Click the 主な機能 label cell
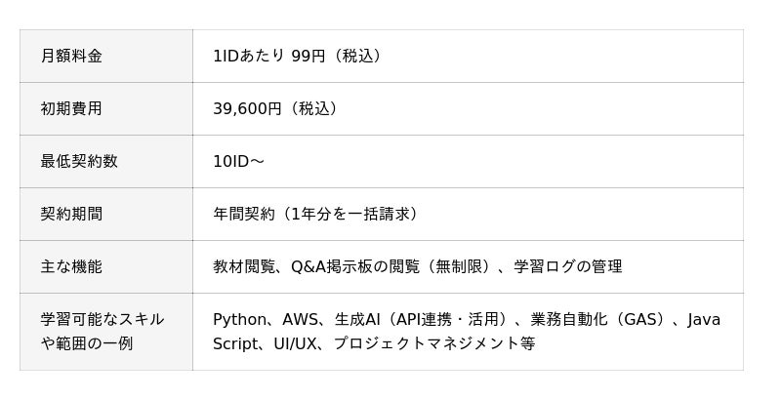This screenshot has height=400, width=781. pos(71,266)
